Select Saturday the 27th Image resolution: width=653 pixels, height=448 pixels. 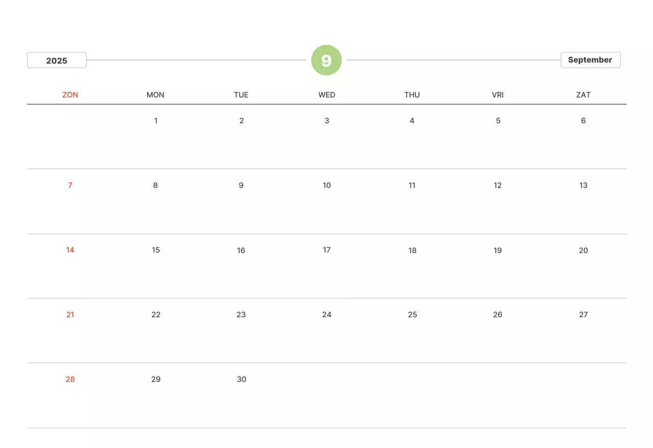pyautogui.click(x=583, y=315)
